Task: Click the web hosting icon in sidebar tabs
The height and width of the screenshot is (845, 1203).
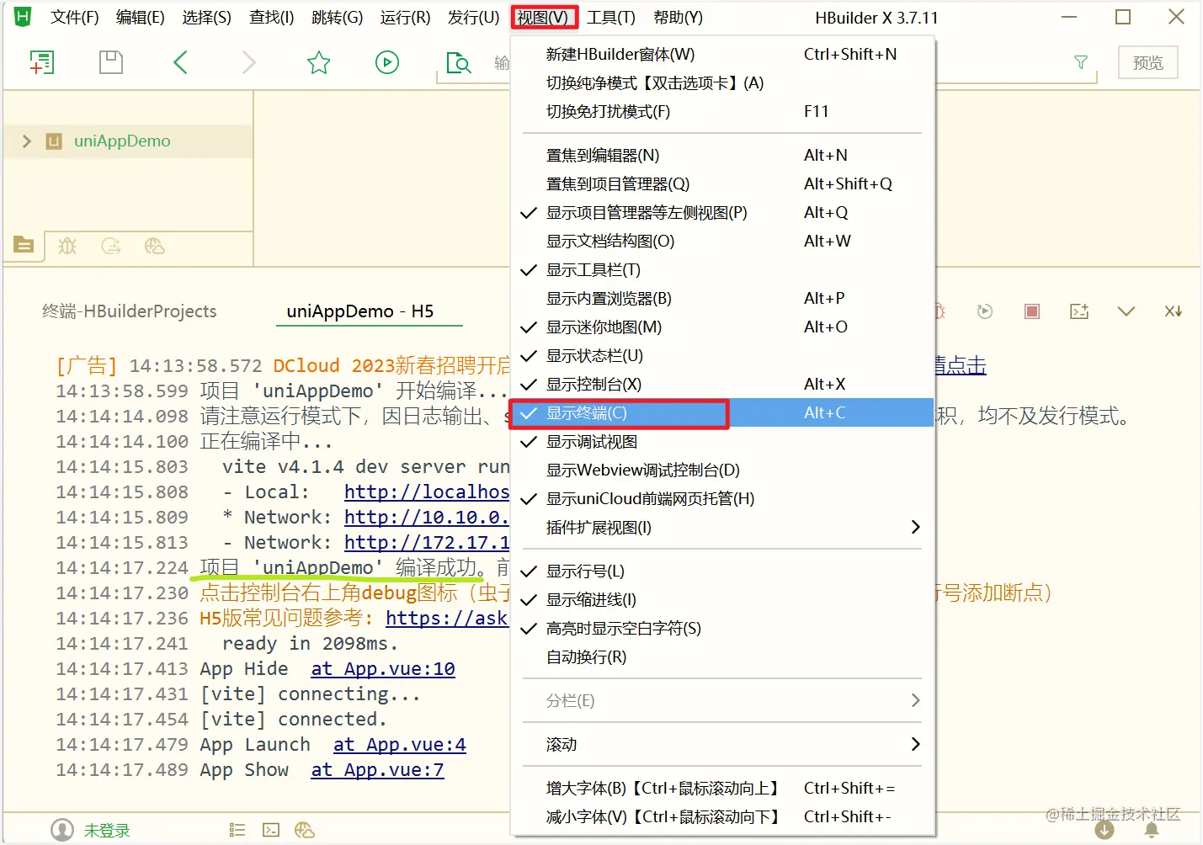Action: point(155,246)
